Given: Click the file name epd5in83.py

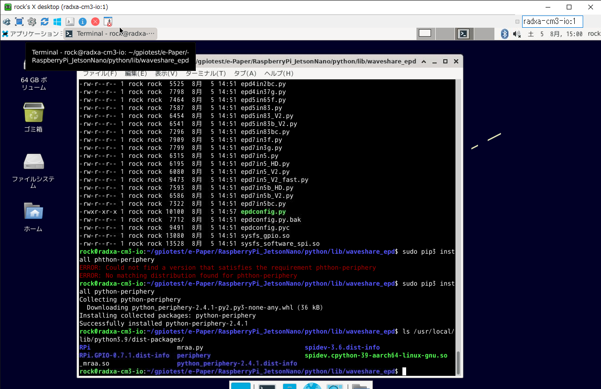Looking at the screenshot, I should pyautogui.click(x=262, y=108).
